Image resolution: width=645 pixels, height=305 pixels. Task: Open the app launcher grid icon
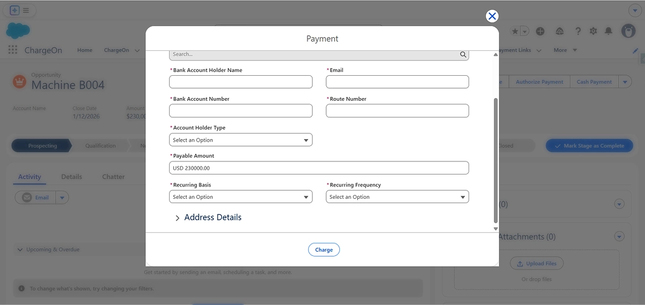point(13,50)
